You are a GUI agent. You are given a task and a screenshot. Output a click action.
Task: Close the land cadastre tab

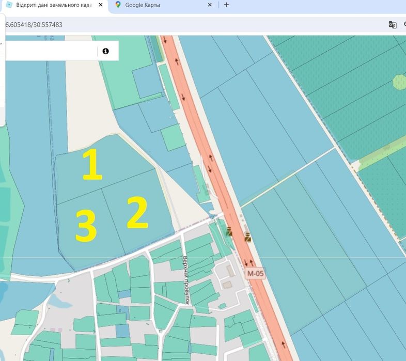tap(101, 5)
